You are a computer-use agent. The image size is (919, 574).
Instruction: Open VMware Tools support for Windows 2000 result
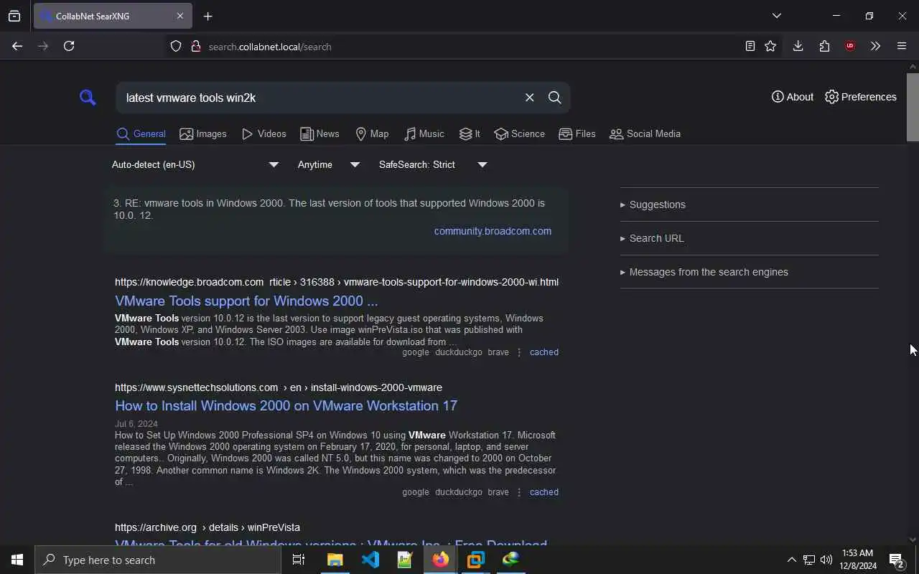pyautogui.click(x=246, y=301)
